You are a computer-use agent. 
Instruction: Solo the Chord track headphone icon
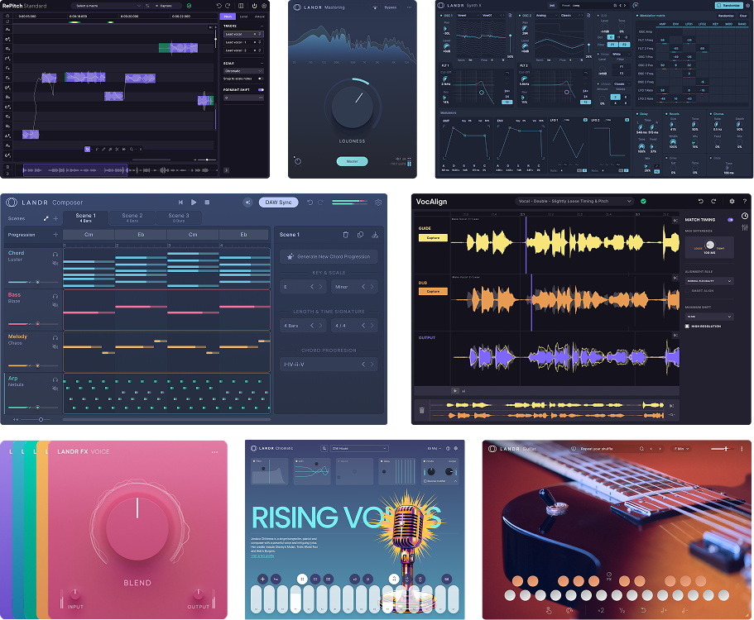coord(55,255)
